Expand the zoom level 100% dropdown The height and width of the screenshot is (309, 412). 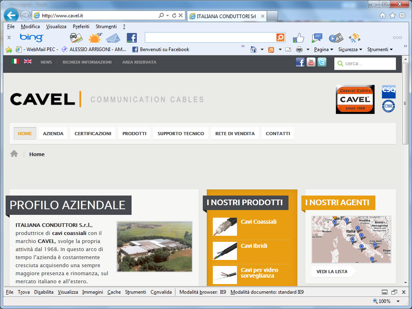pos(398,301)
